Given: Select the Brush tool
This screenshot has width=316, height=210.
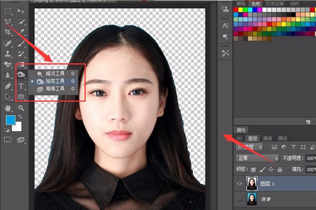Looking at the screenshot, I should point(21,43).
